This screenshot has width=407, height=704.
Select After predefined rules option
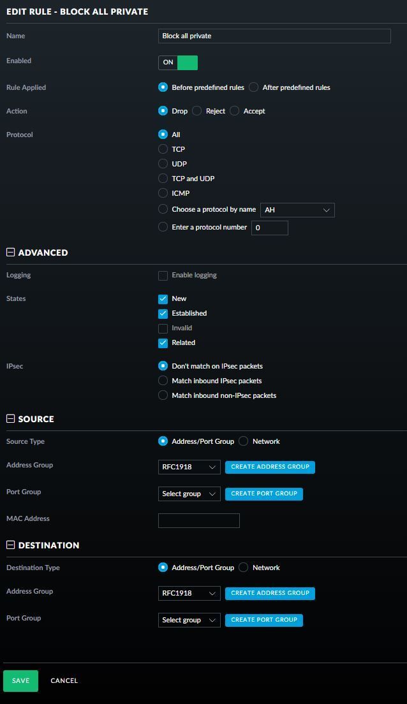click(254, 87)
